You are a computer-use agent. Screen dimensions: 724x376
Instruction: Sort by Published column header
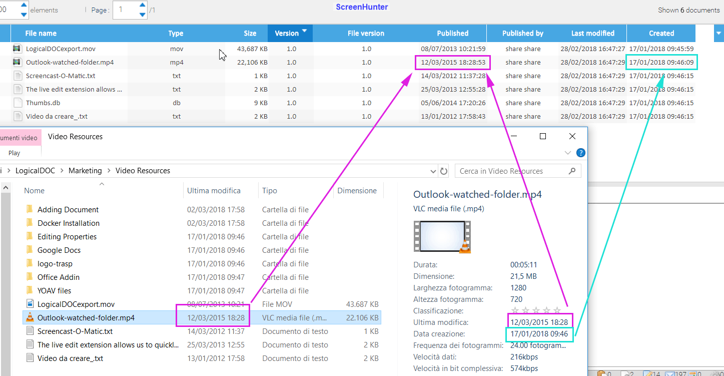click(x=453, y=33)
